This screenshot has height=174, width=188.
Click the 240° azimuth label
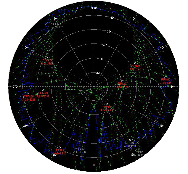[25, 126]
